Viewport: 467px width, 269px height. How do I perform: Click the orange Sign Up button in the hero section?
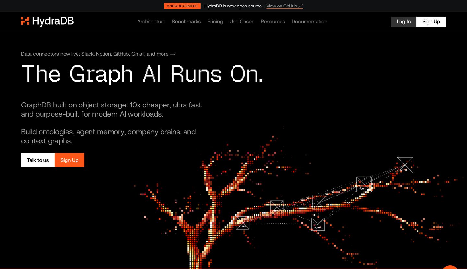pos(69,160)
